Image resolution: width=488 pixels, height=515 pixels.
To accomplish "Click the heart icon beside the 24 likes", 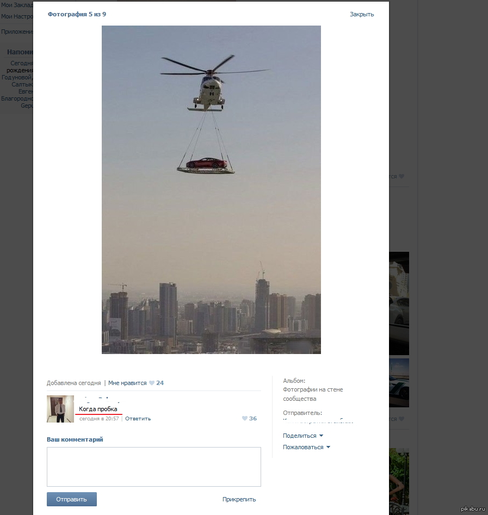I will (x=152, y=383).
